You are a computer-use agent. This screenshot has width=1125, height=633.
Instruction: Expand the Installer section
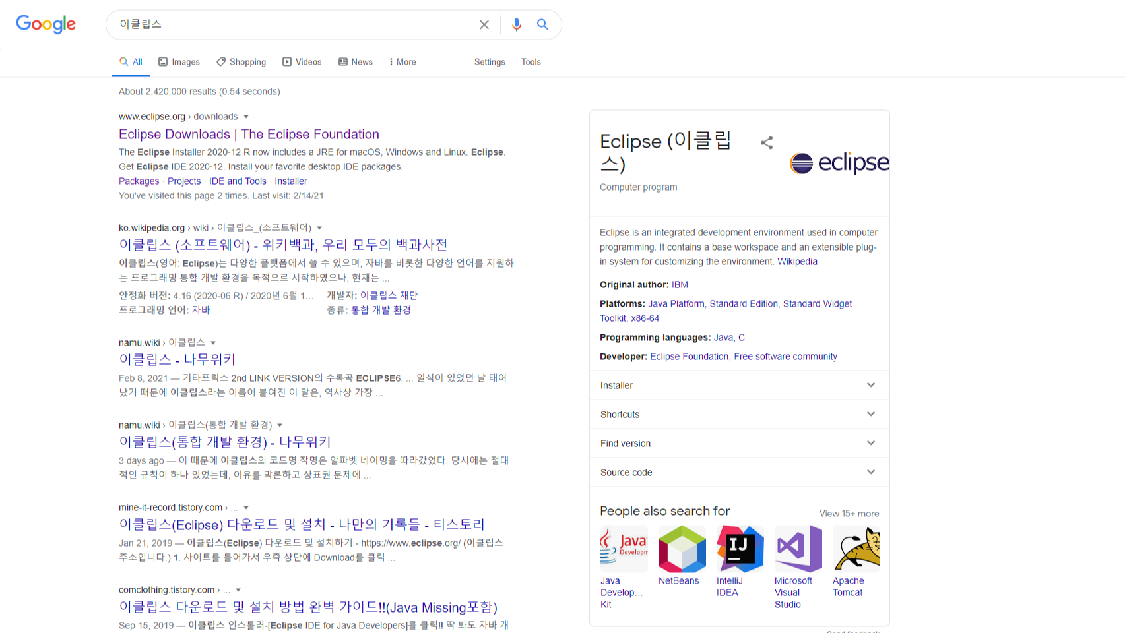(739, 385)
